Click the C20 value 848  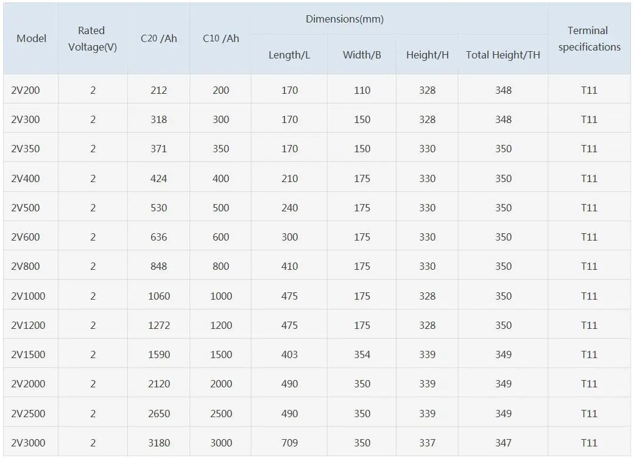(159, 266)
